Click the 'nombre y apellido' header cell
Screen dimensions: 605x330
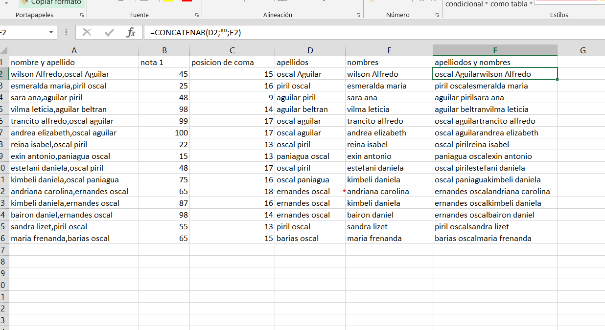[73, 63]
